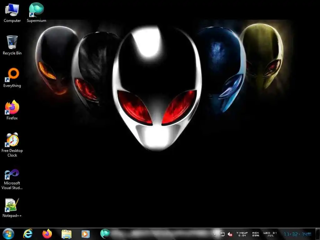Select the Recycle Bin icon

pos(12,45)
